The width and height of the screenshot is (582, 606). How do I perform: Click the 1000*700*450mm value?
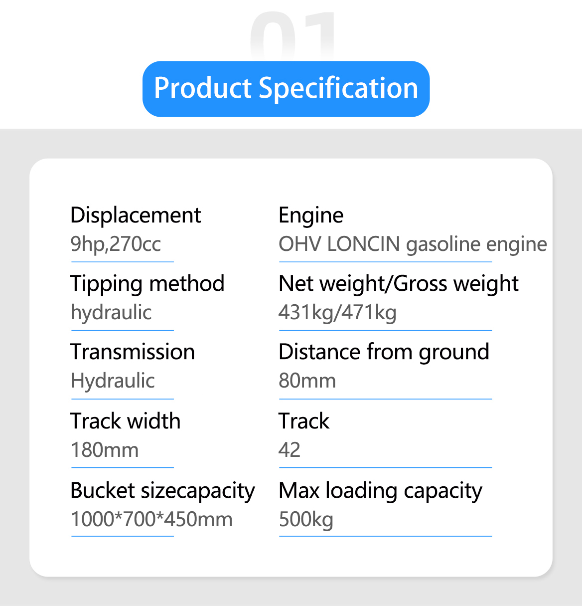pos(151,519)
